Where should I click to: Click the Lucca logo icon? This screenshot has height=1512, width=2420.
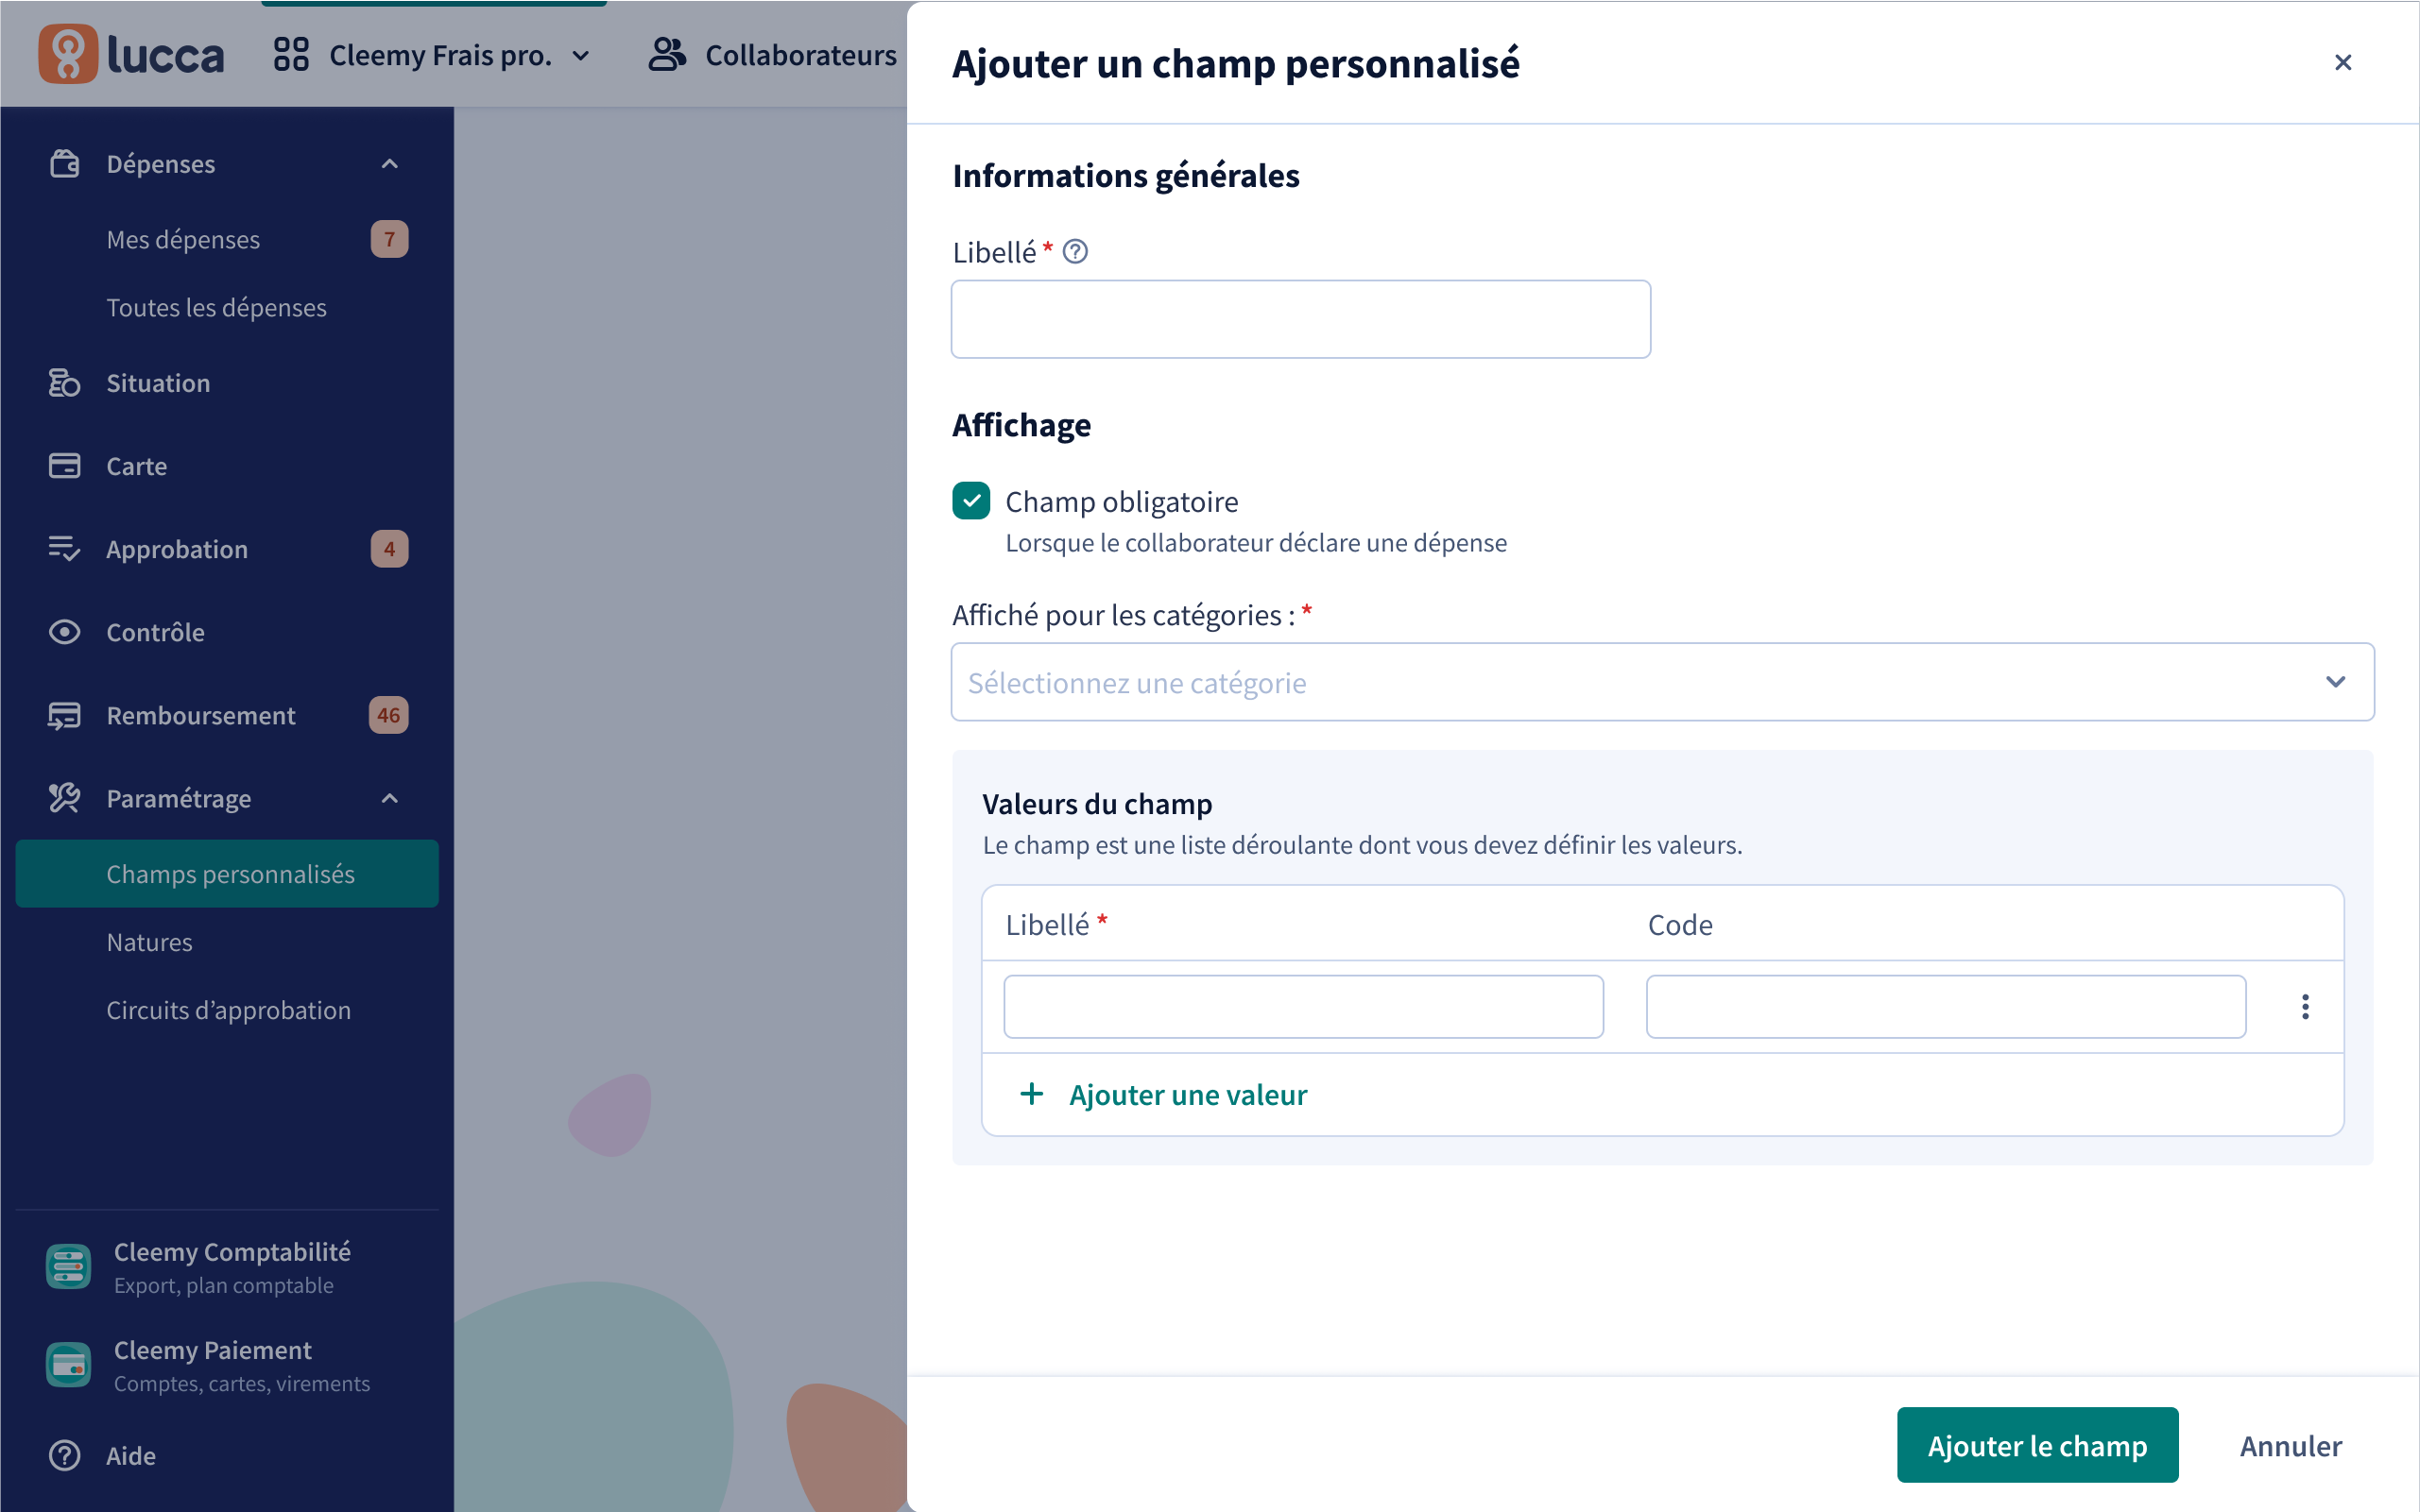(x=67, y=54)
